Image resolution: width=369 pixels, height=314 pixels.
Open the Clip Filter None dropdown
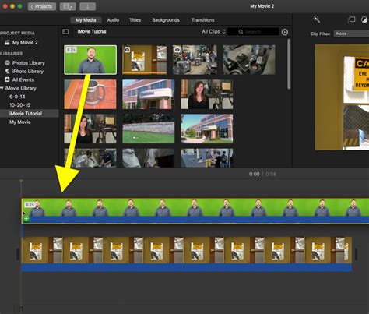click(351, 34)
